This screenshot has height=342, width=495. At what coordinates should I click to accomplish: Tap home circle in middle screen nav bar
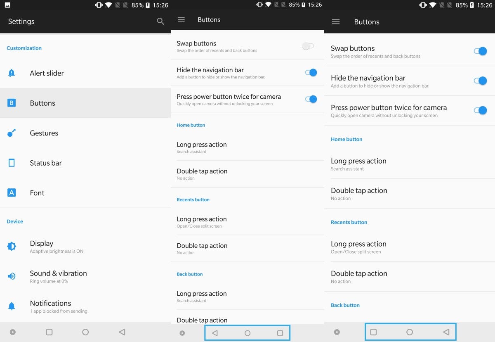[x=247, y=333]
